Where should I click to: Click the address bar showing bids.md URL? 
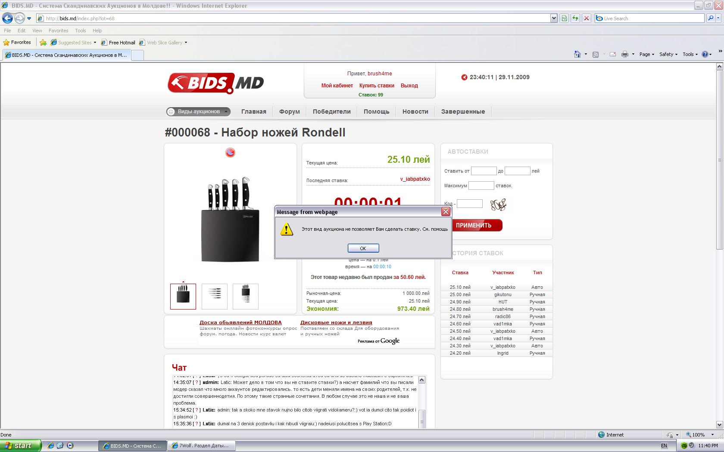(293, 19)
